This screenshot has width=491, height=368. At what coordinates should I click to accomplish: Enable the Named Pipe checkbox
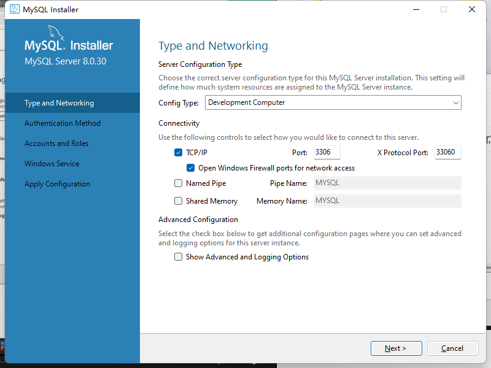point(178,183)
